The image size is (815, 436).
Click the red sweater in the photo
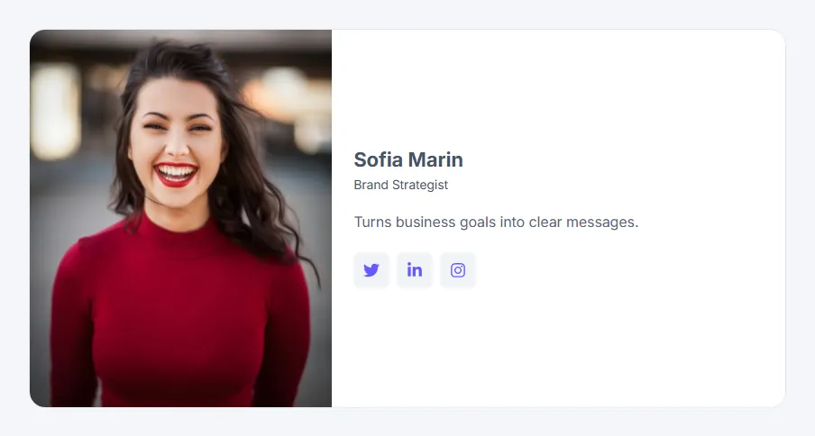(179, 316)
